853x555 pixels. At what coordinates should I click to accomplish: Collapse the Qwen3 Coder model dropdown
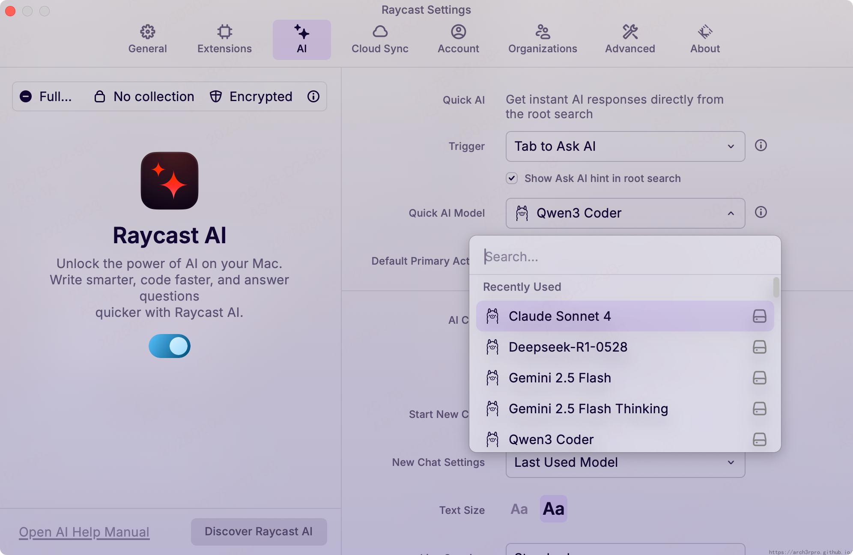click(625, 213)
